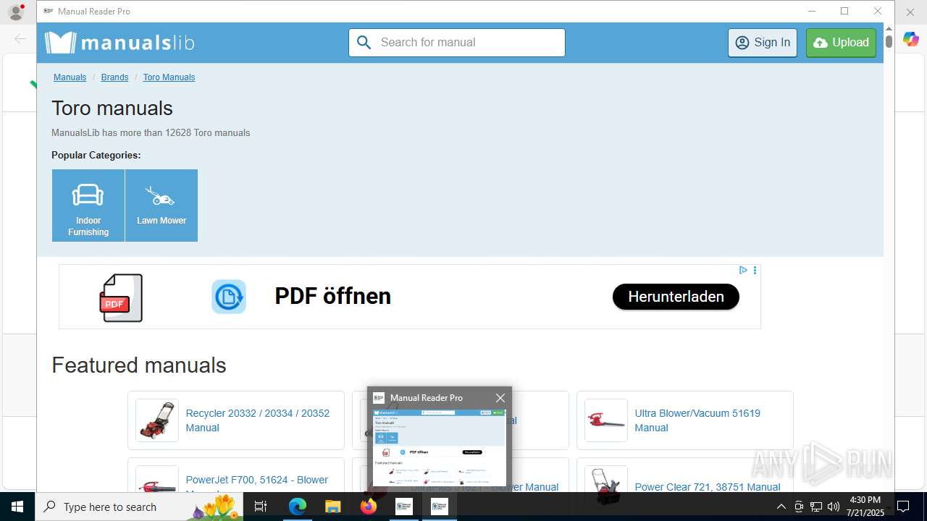Click the Power Clear 721 snowblower thumbnail
Screen dimensions: 927x521
click(606, 480)
